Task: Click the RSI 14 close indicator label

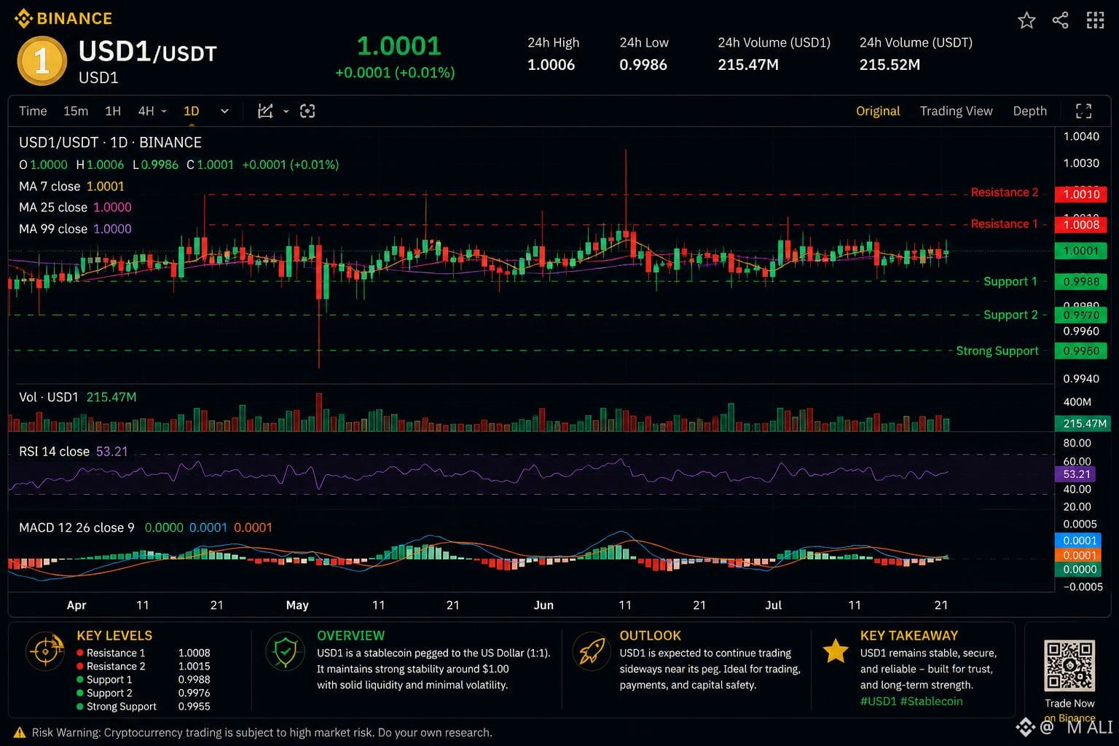Action: (x=54, y=451)
